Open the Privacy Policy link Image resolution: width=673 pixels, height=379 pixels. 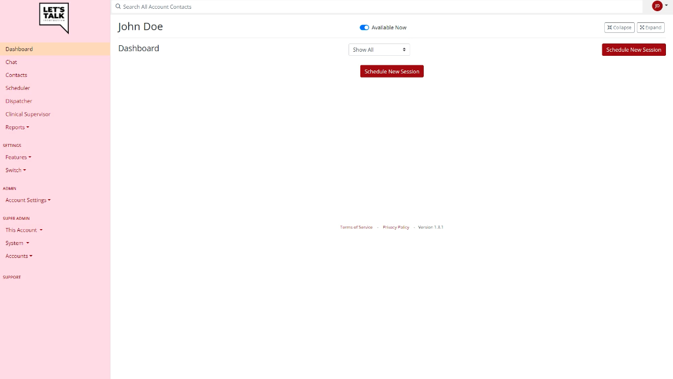(x=396, y=227)
